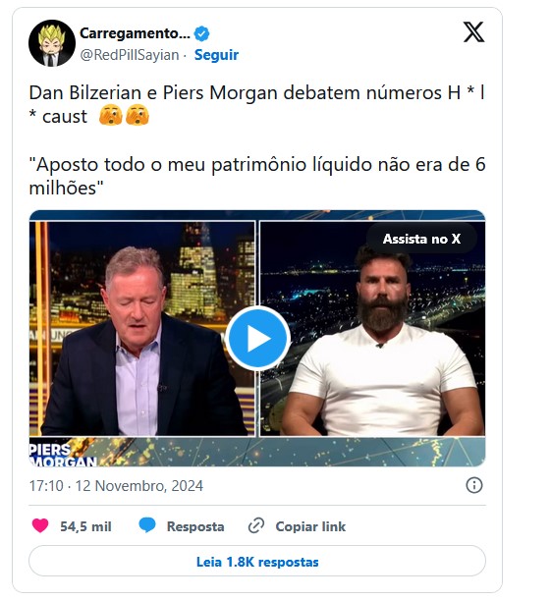Like the tweet with the heart icon
This screenshot has height=600, width=551.
click(x=40, y=525)
